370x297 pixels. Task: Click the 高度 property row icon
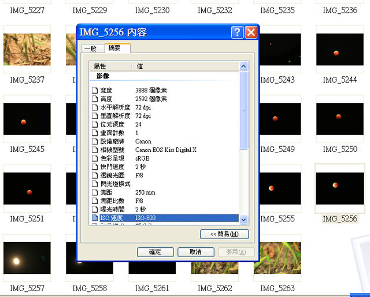tap(95, 99)
